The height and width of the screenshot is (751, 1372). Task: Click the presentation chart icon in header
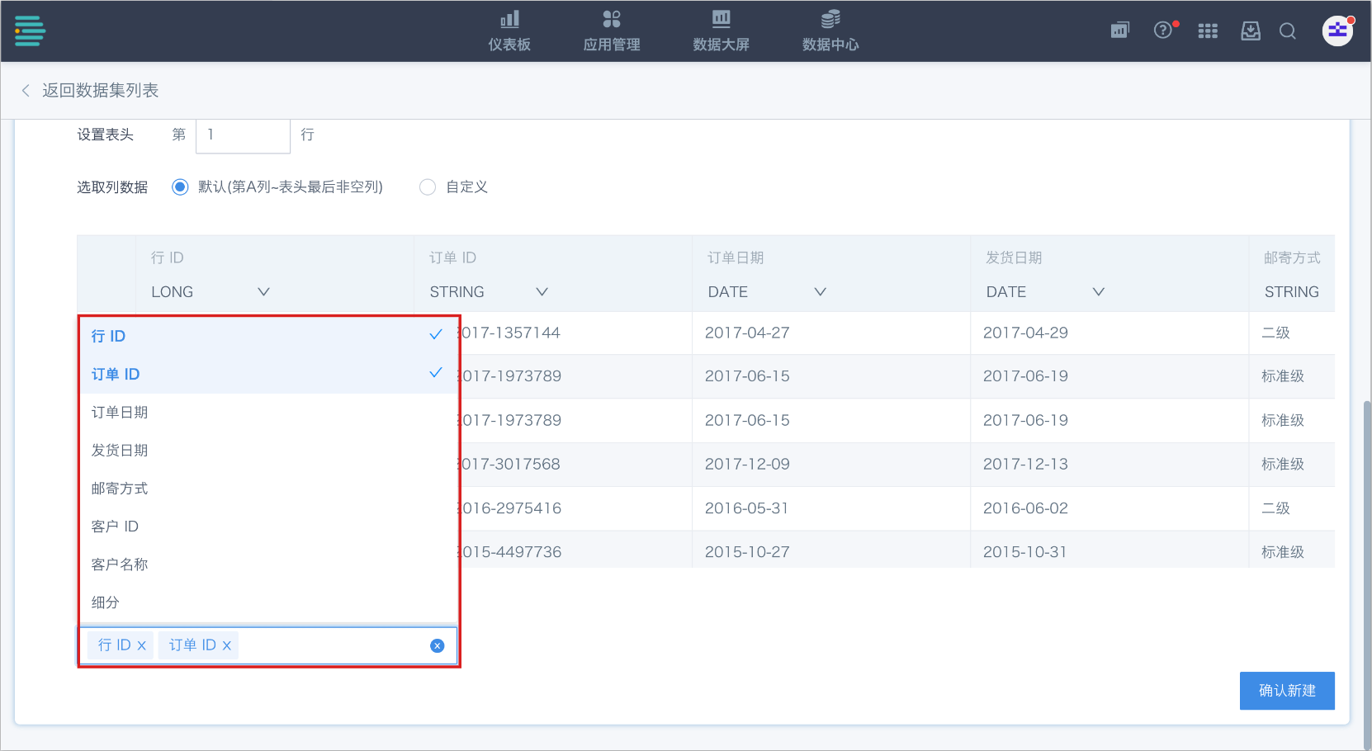click(1119, 31)
